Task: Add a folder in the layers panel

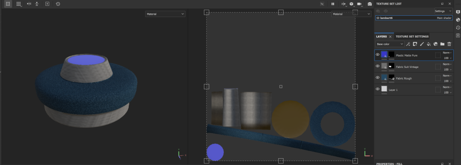Action: click(442, 44)
